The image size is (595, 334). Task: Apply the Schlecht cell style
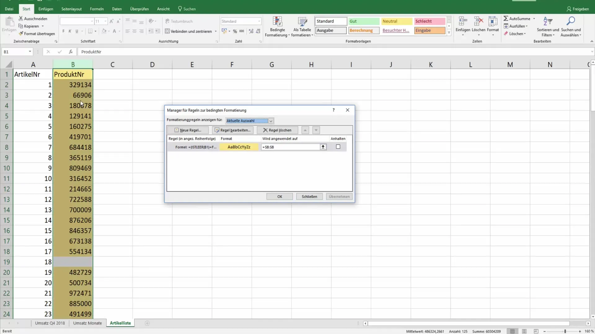[430, 21]
